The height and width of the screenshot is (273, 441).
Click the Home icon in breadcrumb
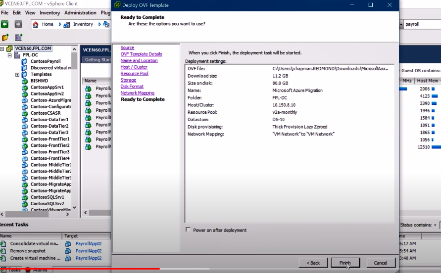tap(36, 24)
